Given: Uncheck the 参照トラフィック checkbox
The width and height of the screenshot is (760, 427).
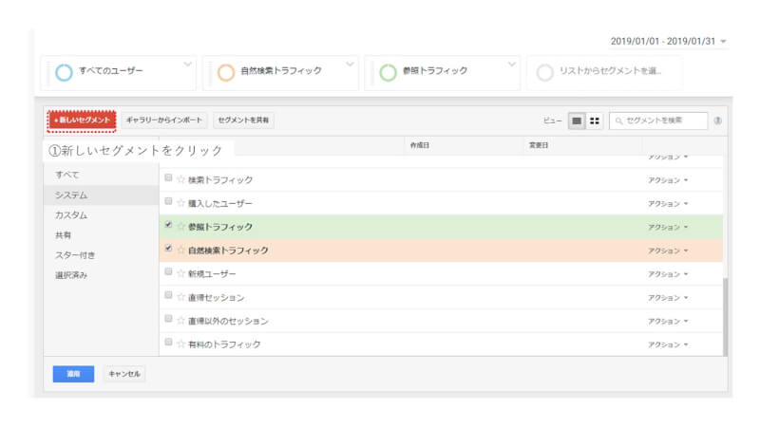Looking at the screenshot, I should (x=168, y=225).
